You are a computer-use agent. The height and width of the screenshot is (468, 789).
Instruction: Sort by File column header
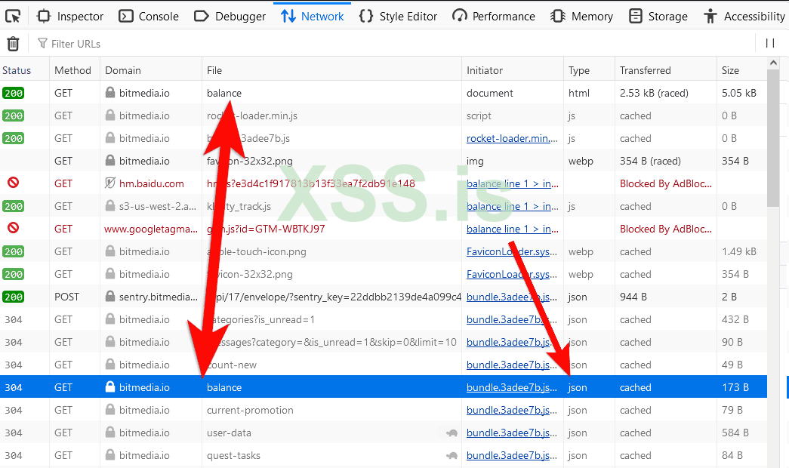tap(331, 70)
